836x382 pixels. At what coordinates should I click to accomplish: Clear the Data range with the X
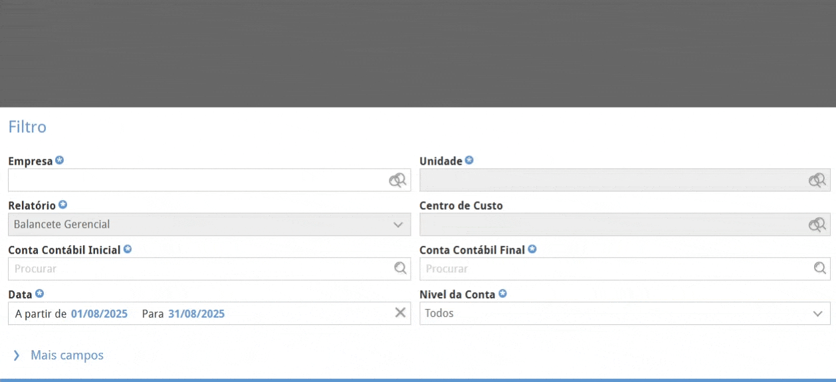(x=400, y=313)
